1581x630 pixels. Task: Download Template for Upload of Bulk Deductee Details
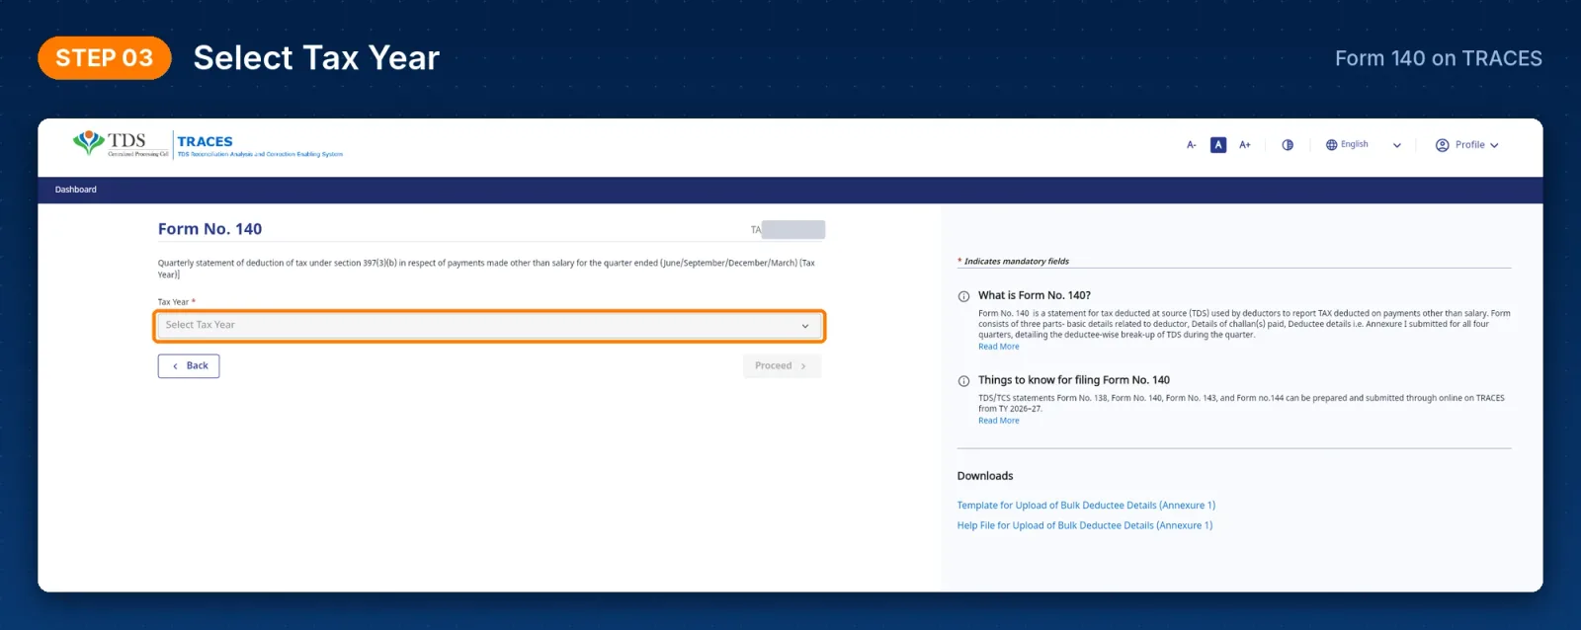click(x=1086, y=506)
